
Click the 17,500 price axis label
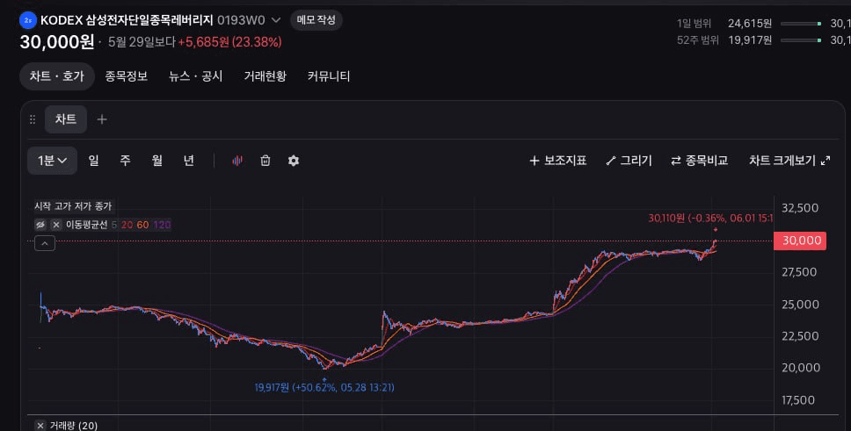tap(798, 400)
